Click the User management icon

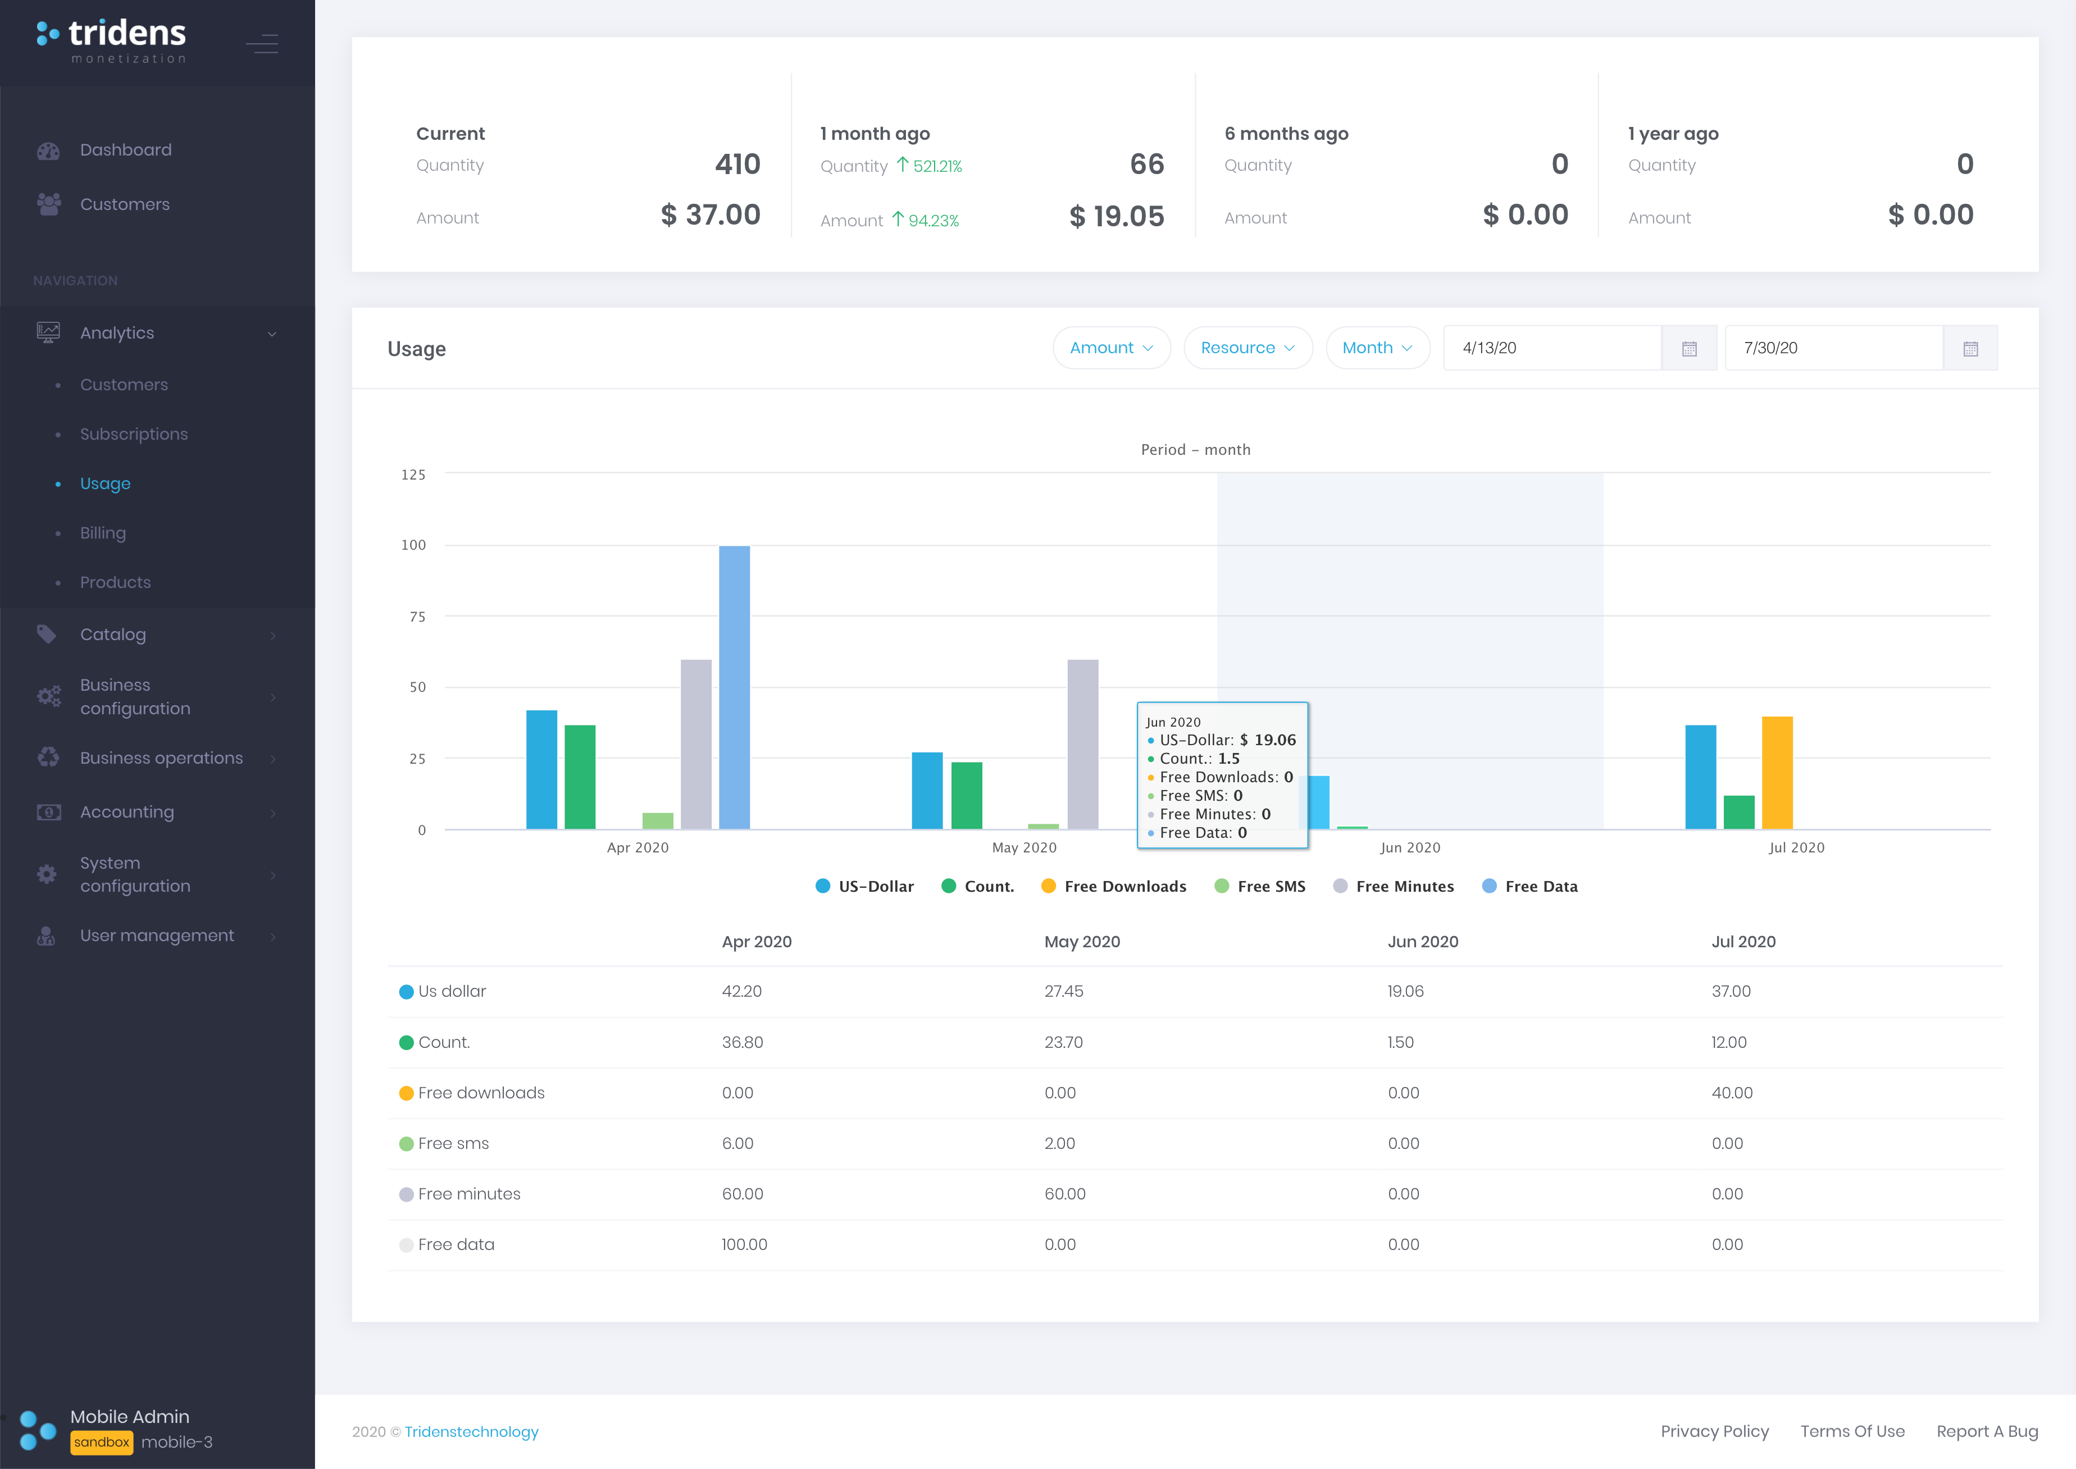coord(46,936)
